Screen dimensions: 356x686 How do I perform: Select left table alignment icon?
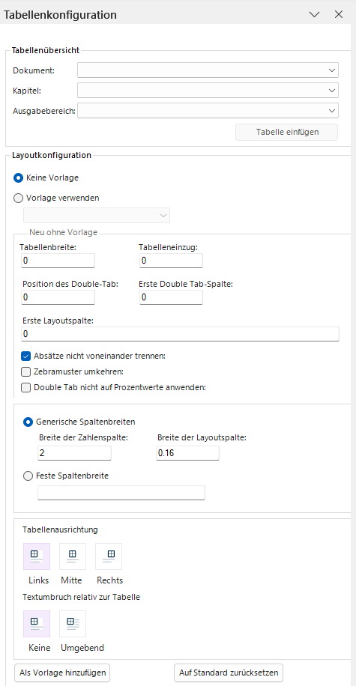pyautogui.click(x=37, y=556)
